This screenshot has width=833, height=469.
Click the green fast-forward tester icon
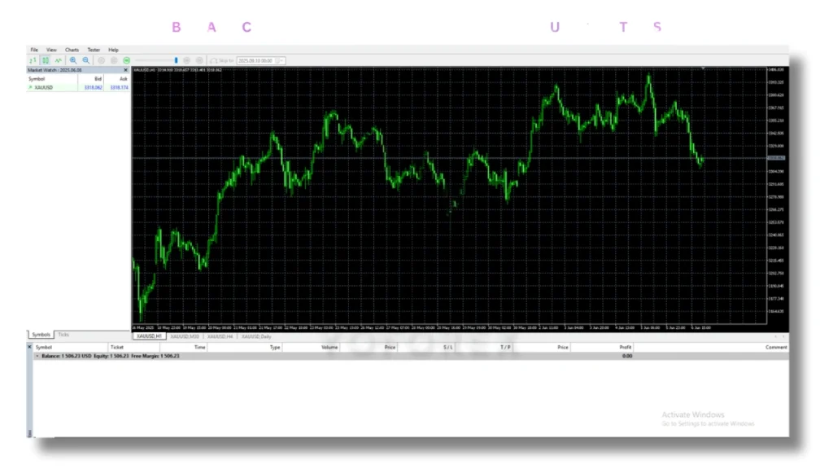[125, 60]
